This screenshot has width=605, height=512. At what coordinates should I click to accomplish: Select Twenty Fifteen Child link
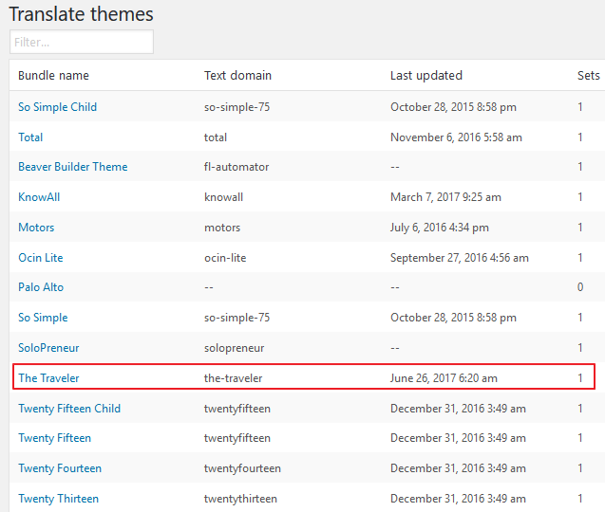pos(69,408)
